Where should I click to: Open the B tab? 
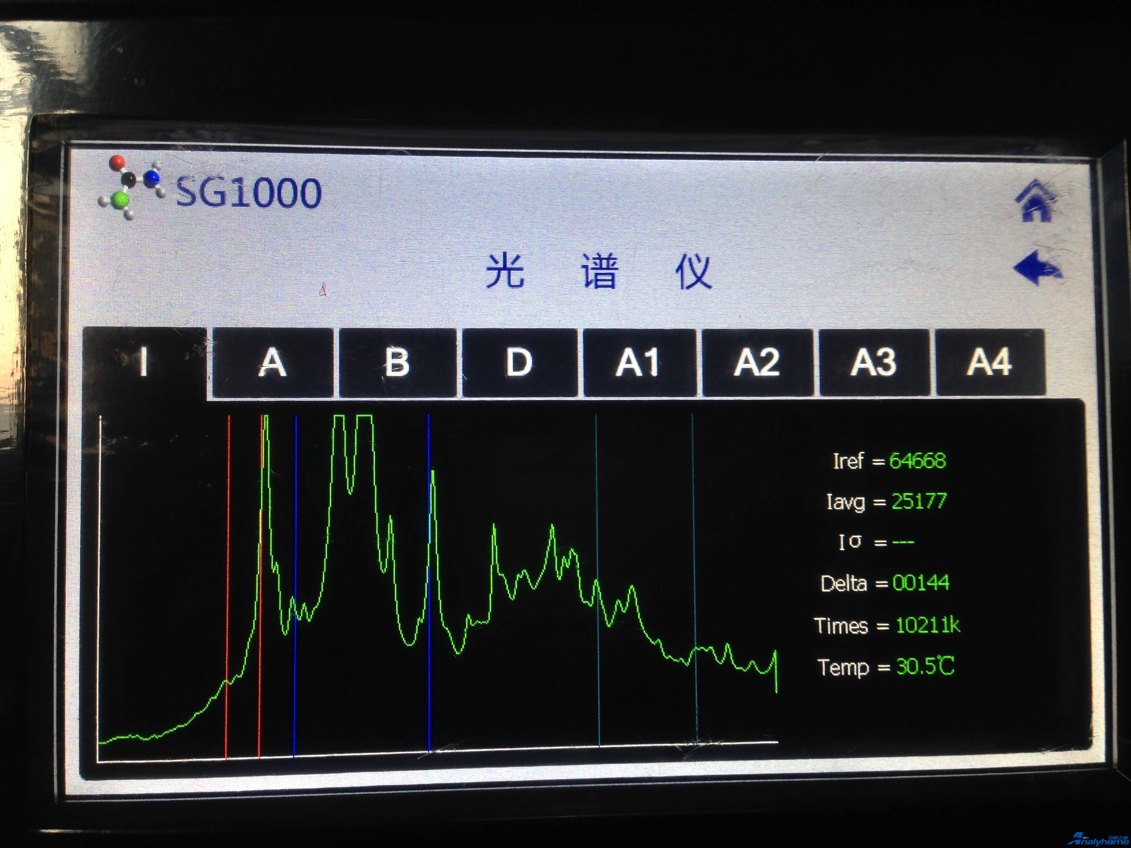(x=397, y=362)
